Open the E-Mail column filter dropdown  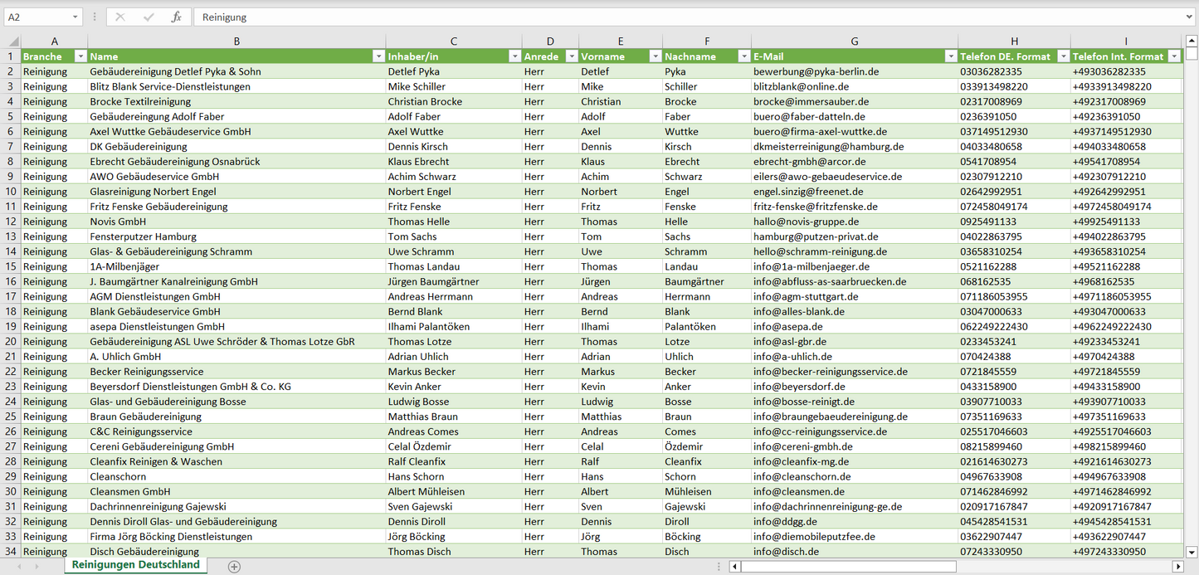tap(950, 56)
